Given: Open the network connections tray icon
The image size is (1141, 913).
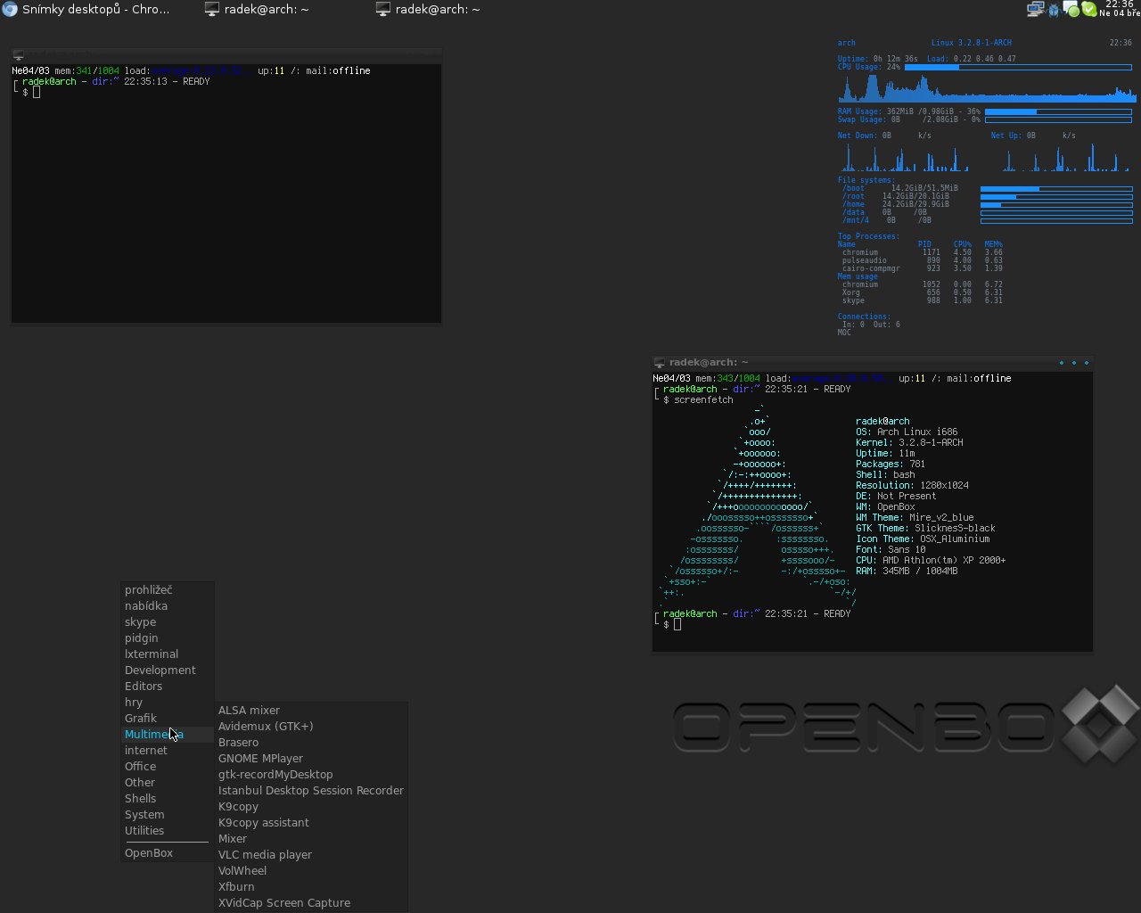Looking at the screenshot, I should click(1035, 9).
